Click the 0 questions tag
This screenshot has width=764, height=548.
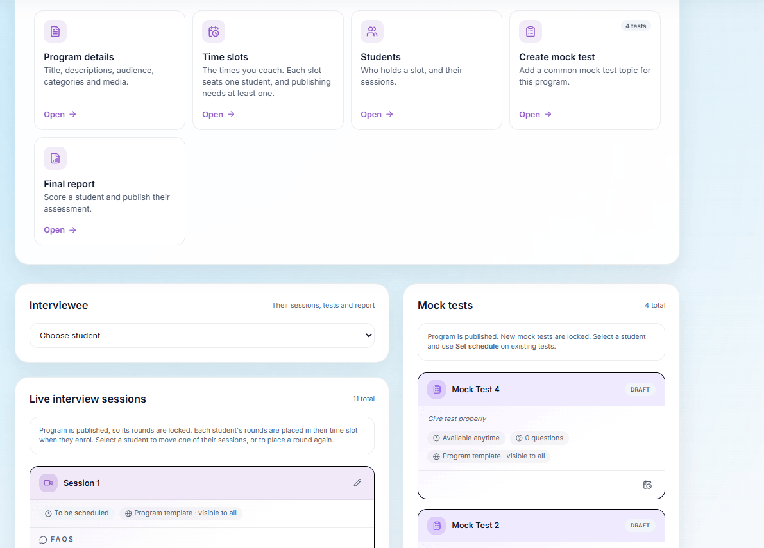pyautogui.click(x=539, y=438)
